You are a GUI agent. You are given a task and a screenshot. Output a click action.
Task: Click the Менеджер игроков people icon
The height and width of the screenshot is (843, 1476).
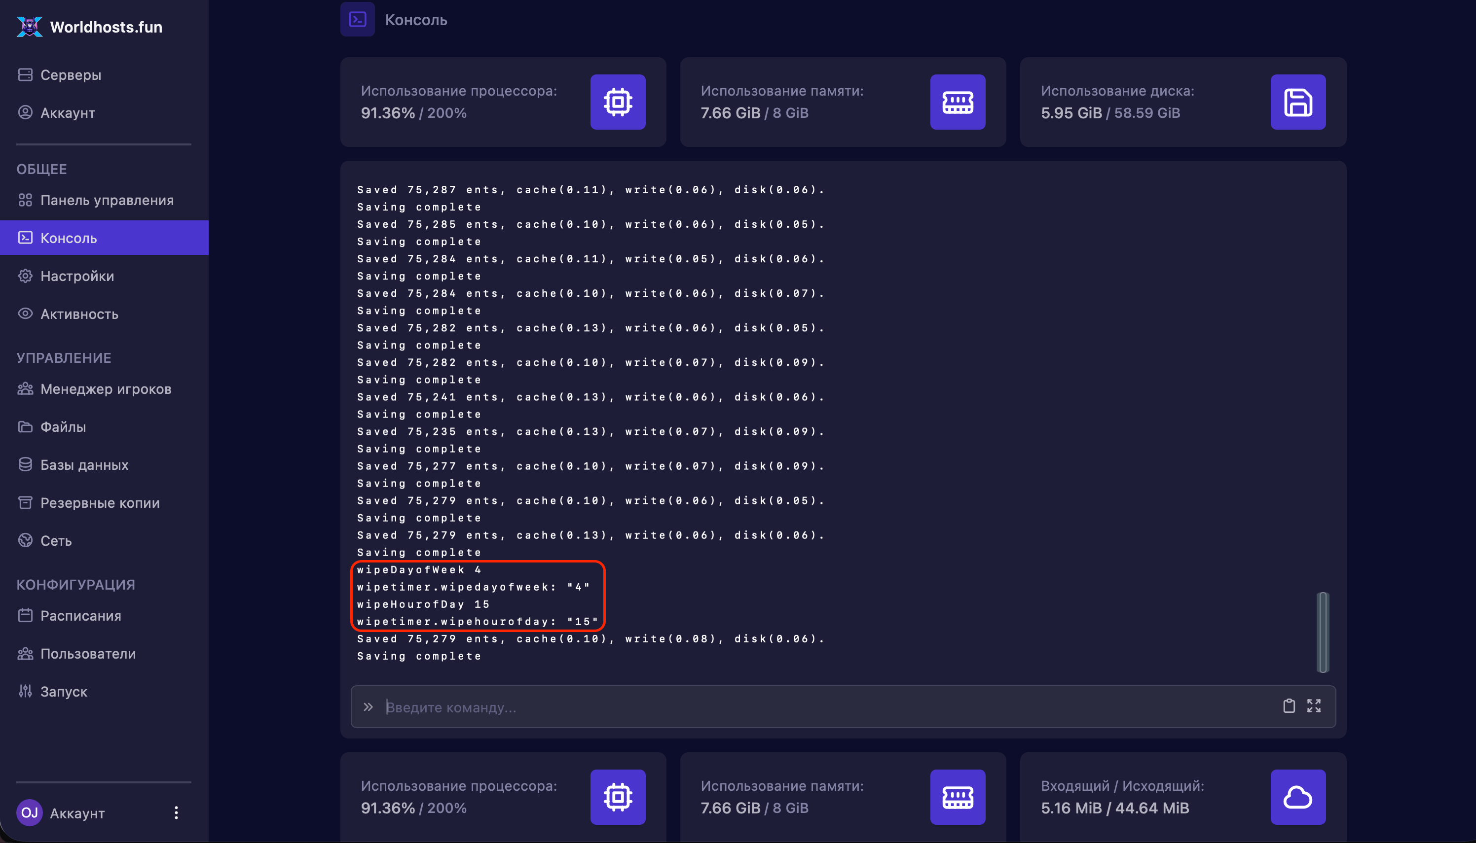(25, 388)
